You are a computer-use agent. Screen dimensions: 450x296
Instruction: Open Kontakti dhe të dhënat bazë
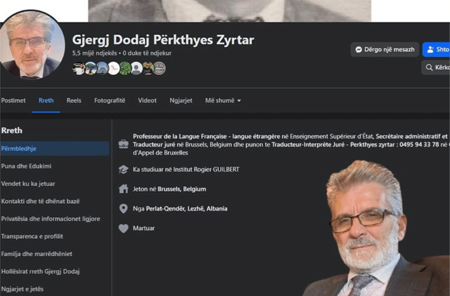point(41,201)
